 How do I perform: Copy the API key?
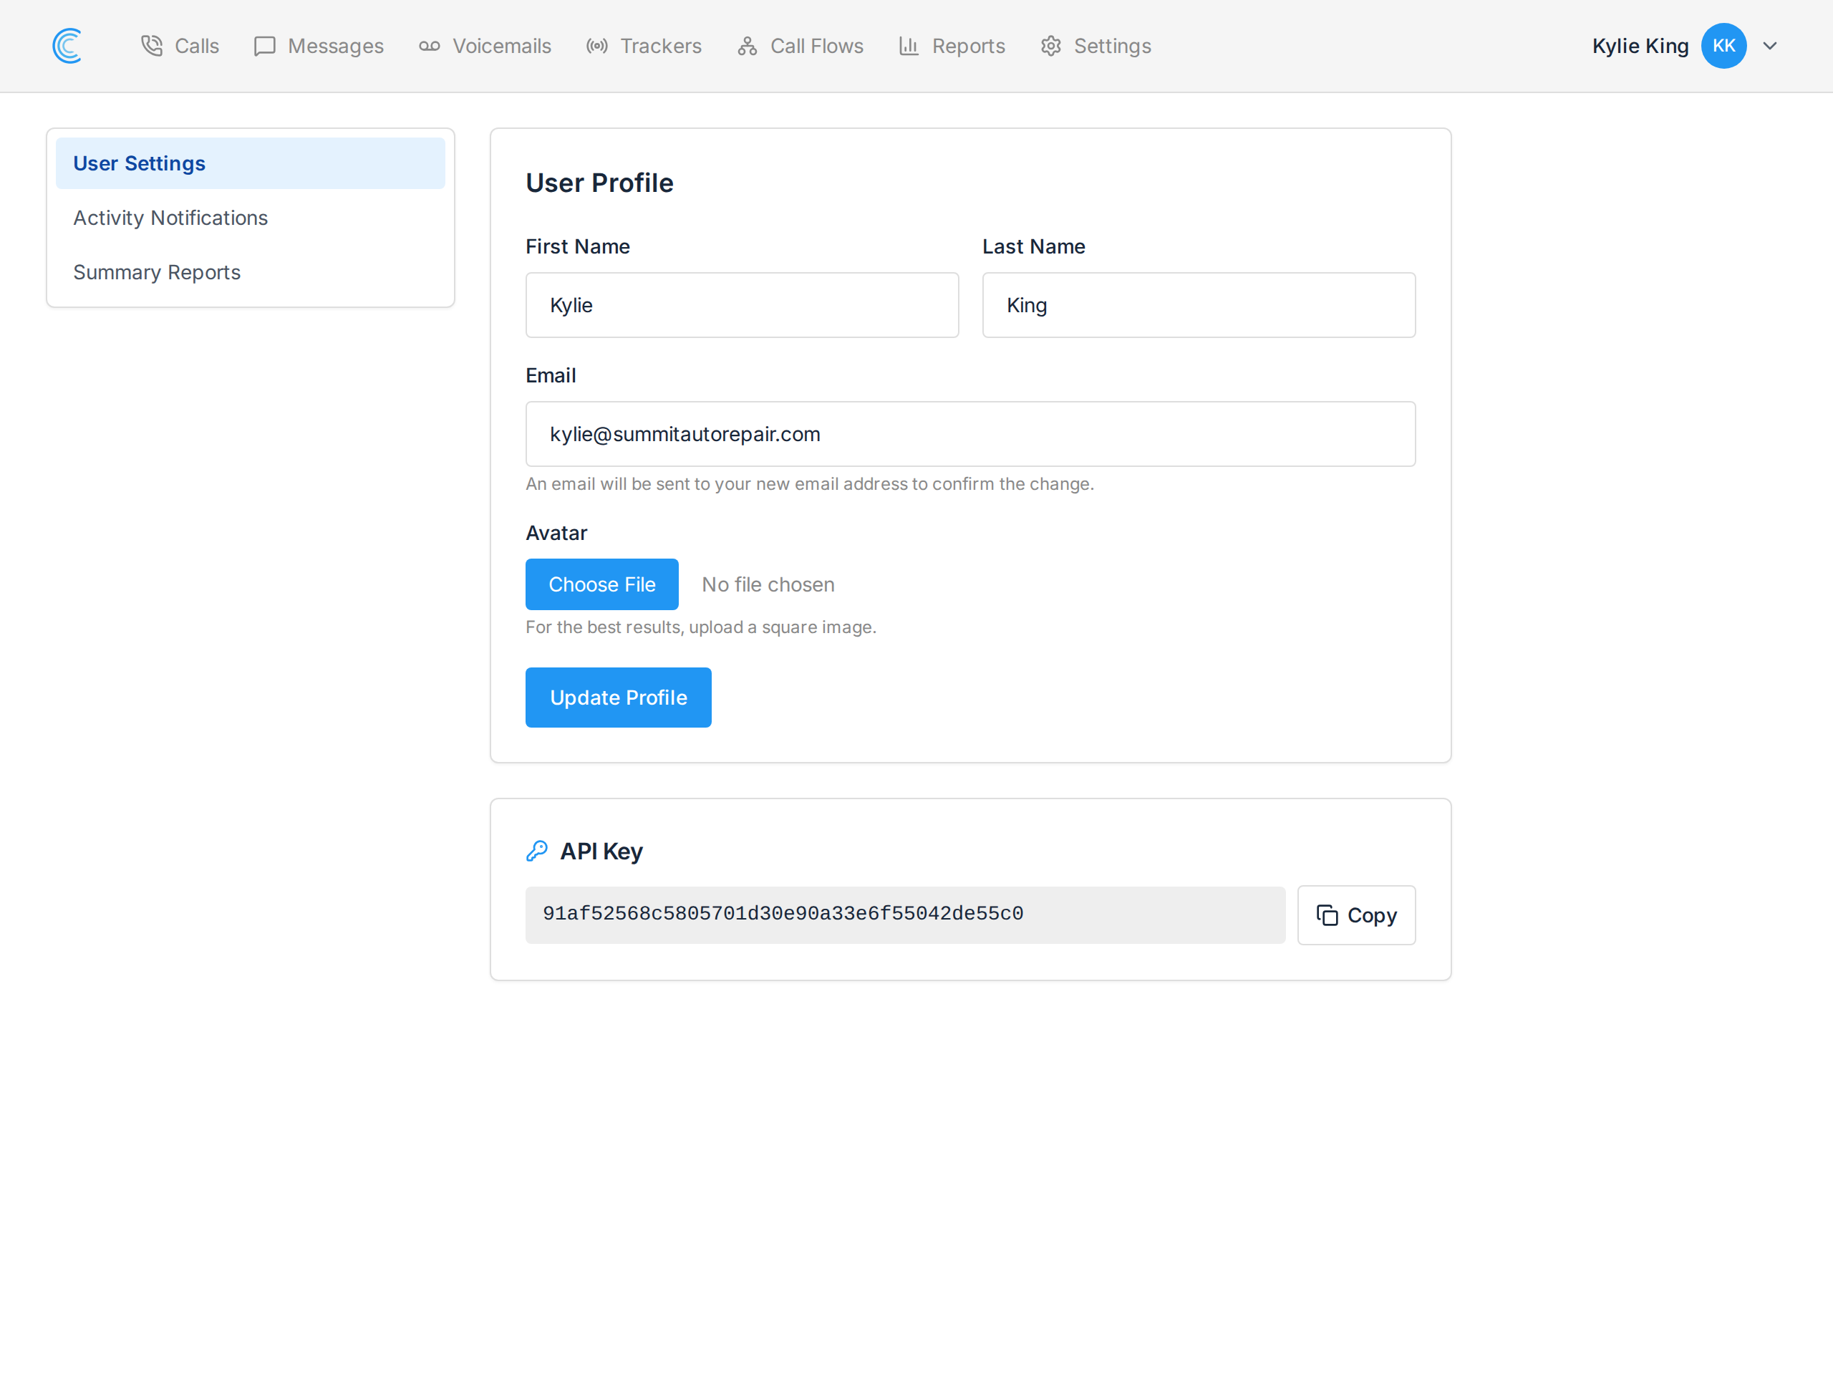(1357, 915)
